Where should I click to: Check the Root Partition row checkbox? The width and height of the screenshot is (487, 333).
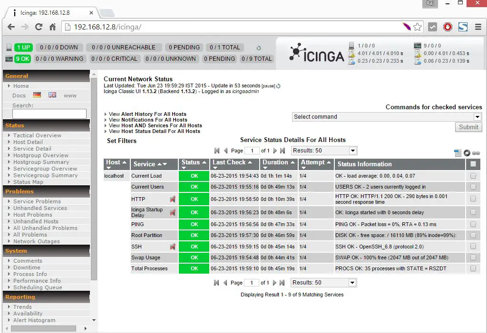click(473, 235)
